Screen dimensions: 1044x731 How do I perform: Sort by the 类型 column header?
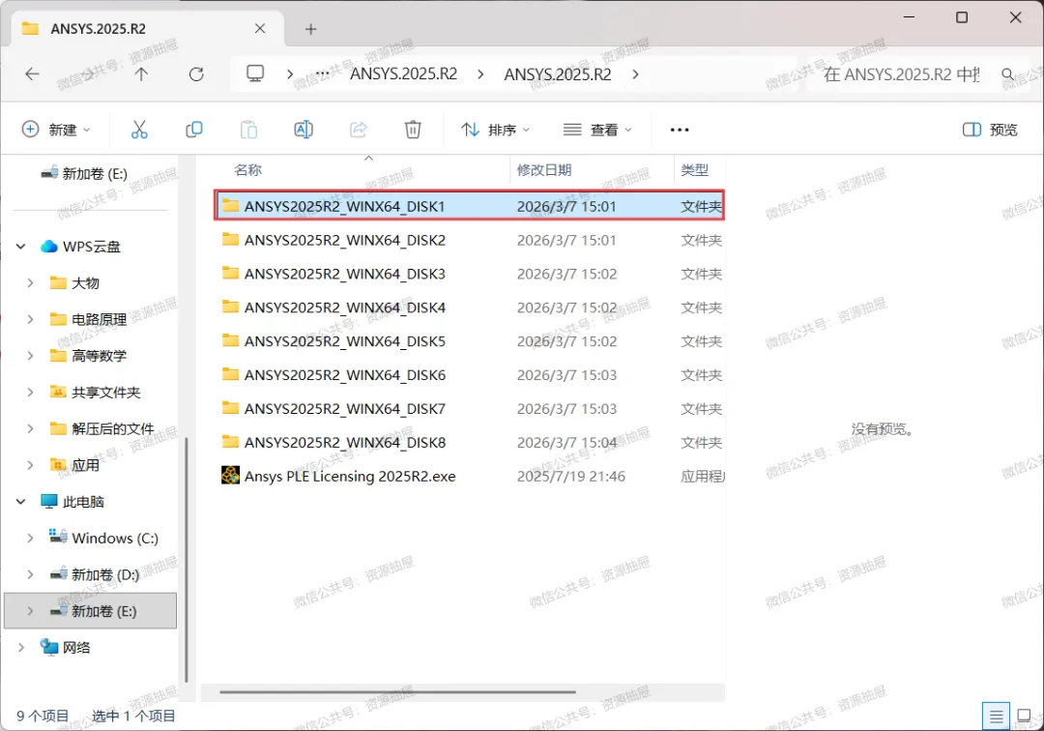pyautogui.click(x=694, y=170)
